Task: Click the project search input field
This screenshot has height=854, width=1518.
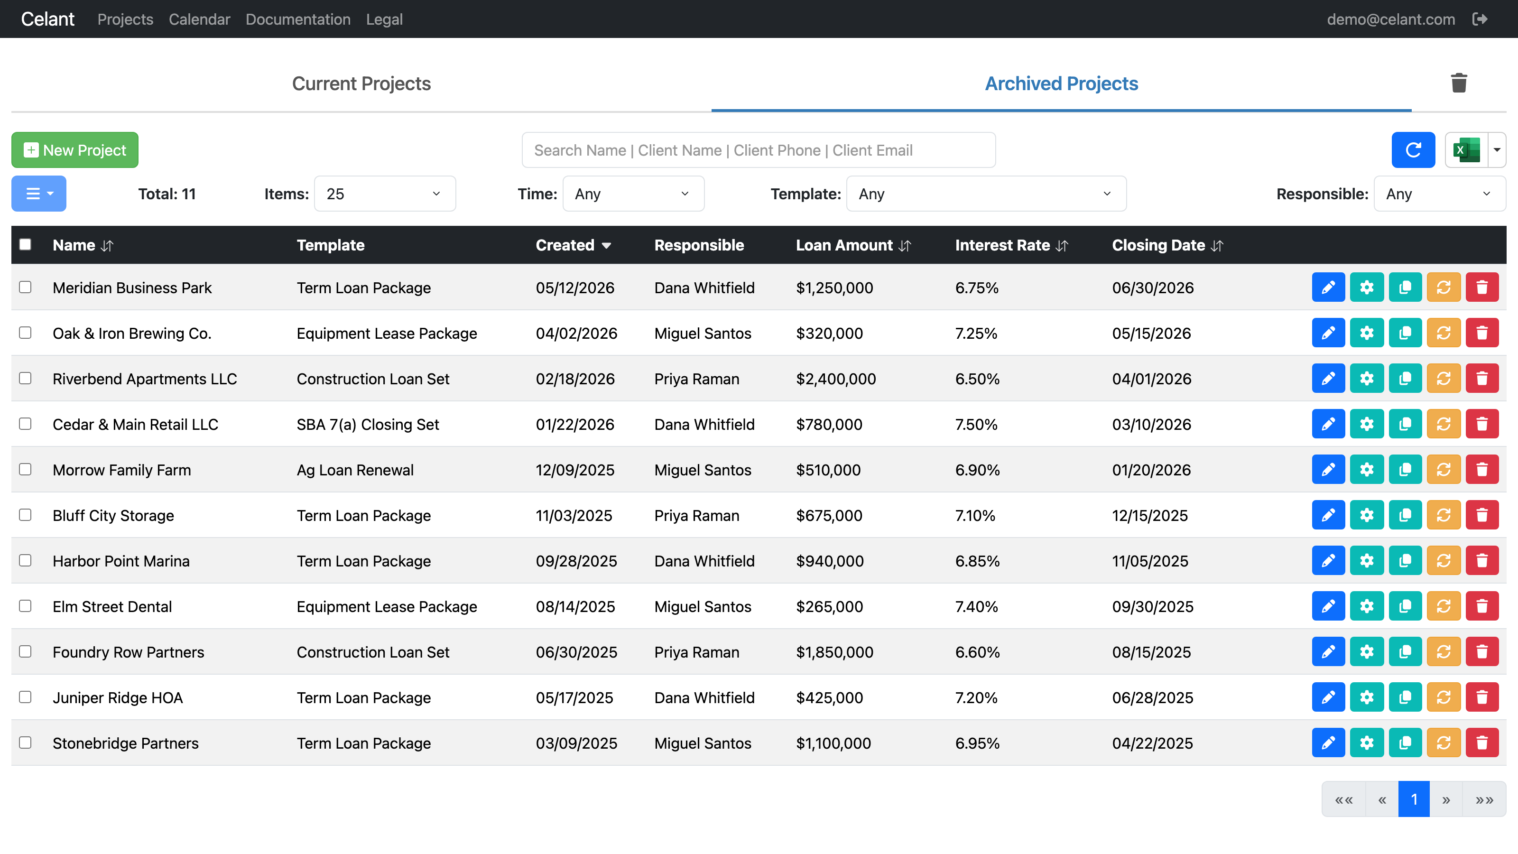Action: [759, 150]
